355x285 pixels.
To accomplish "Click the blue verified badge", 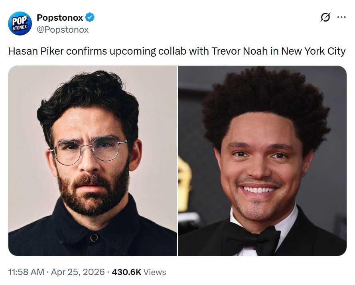I will coord(90,18).
